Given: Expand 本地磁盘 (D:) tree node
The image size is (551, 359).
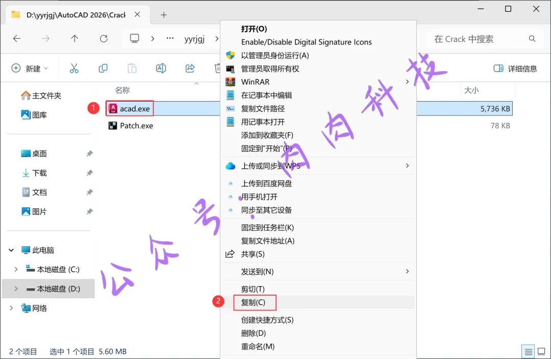Looking at the screenshot, I should [x=16, y=289].
